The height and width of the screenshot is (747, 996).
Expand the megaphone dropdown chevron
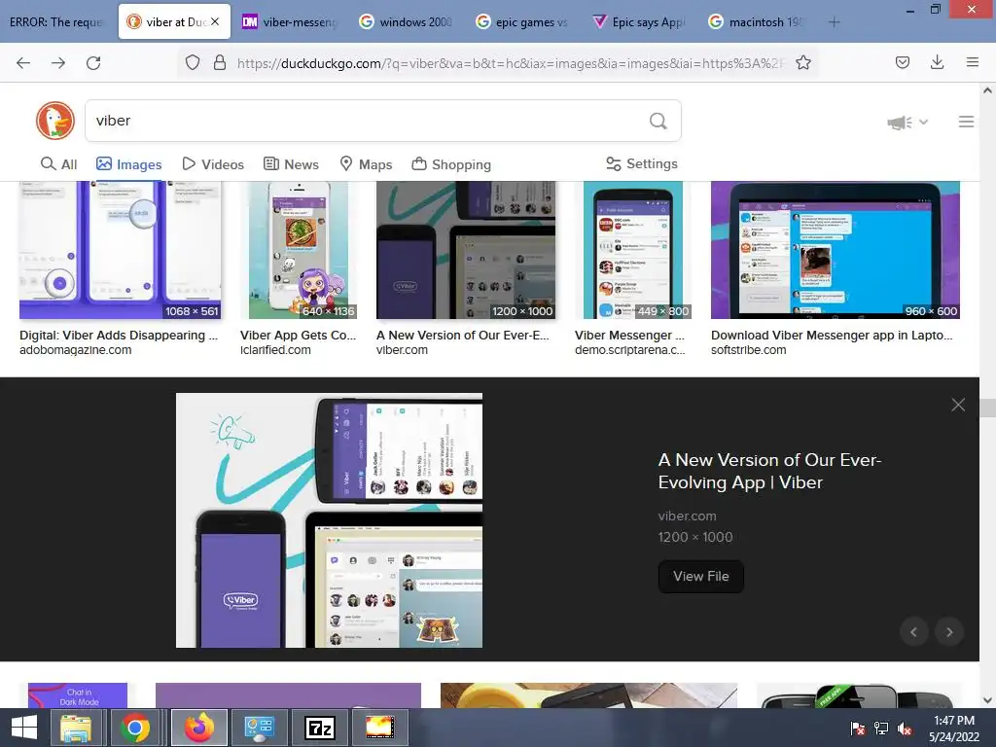[924, 122]
